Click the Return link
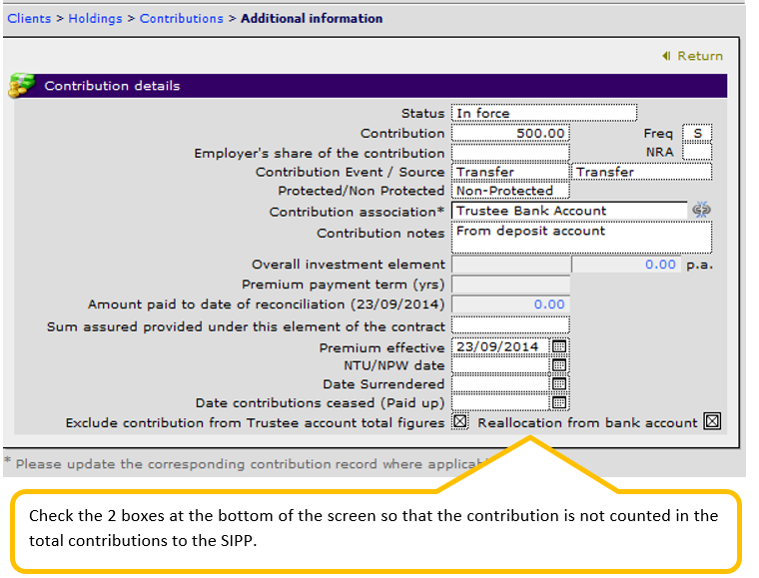This screenshot has width=759, height=578. (x=699, y=56)
